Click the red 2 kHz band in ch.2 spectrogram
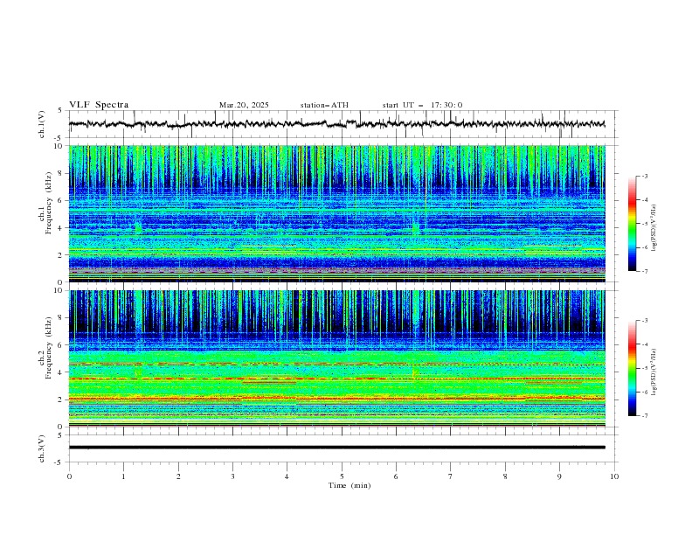Viewport: 692px width, 535px height. coord(336,399)
